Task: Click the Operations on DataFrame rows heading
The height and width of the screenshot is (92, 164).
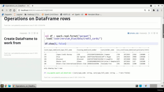Action: [37, 19]
